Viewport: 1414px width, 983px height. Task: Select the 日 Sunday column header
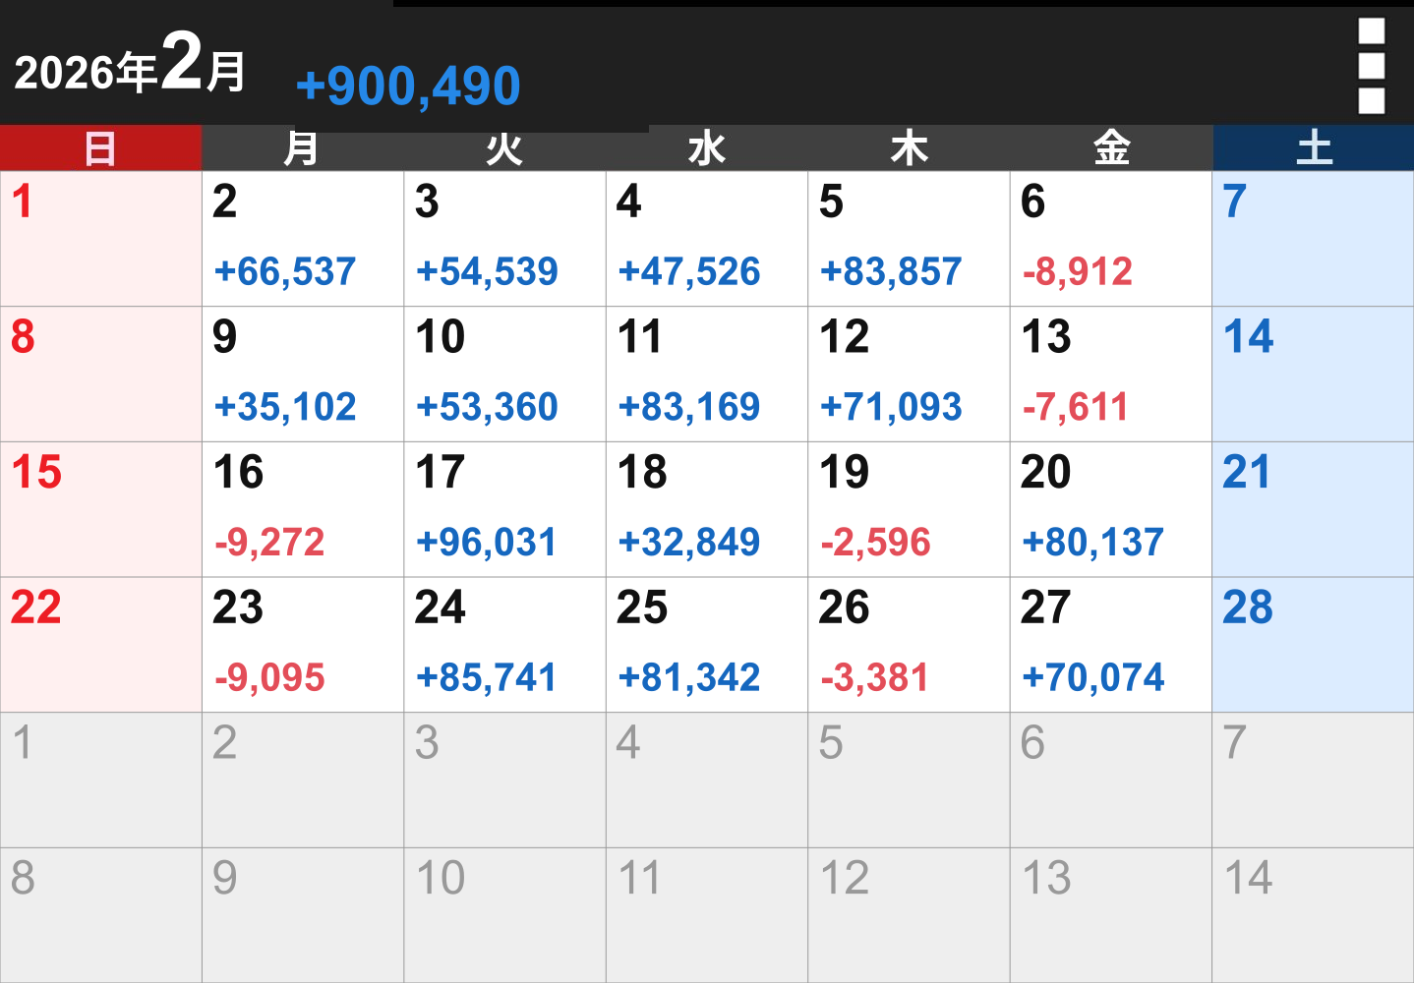tap(100, 148)
